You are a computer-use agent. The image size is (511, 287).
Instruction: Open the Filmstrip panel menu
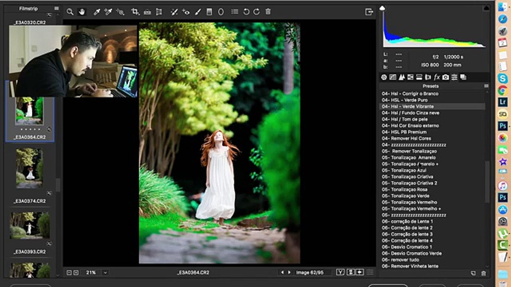[56, 8]
